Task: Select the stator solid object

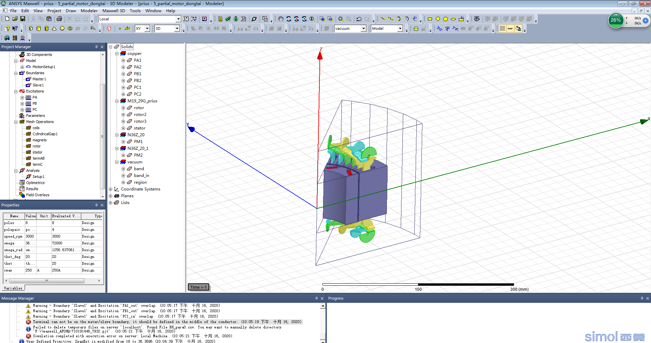Action: (139, 128)
